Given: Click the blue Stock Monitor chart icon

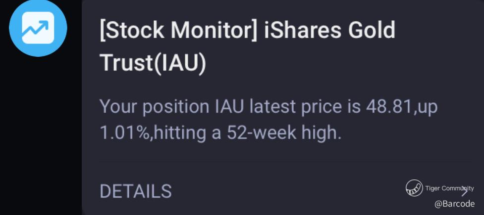Looking at the screenshot, I should click(x=38, y=28).
